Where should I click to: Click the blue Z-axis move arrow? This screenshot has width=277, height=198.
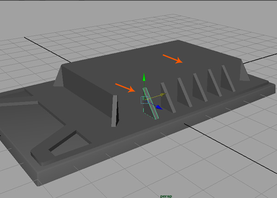159,108
